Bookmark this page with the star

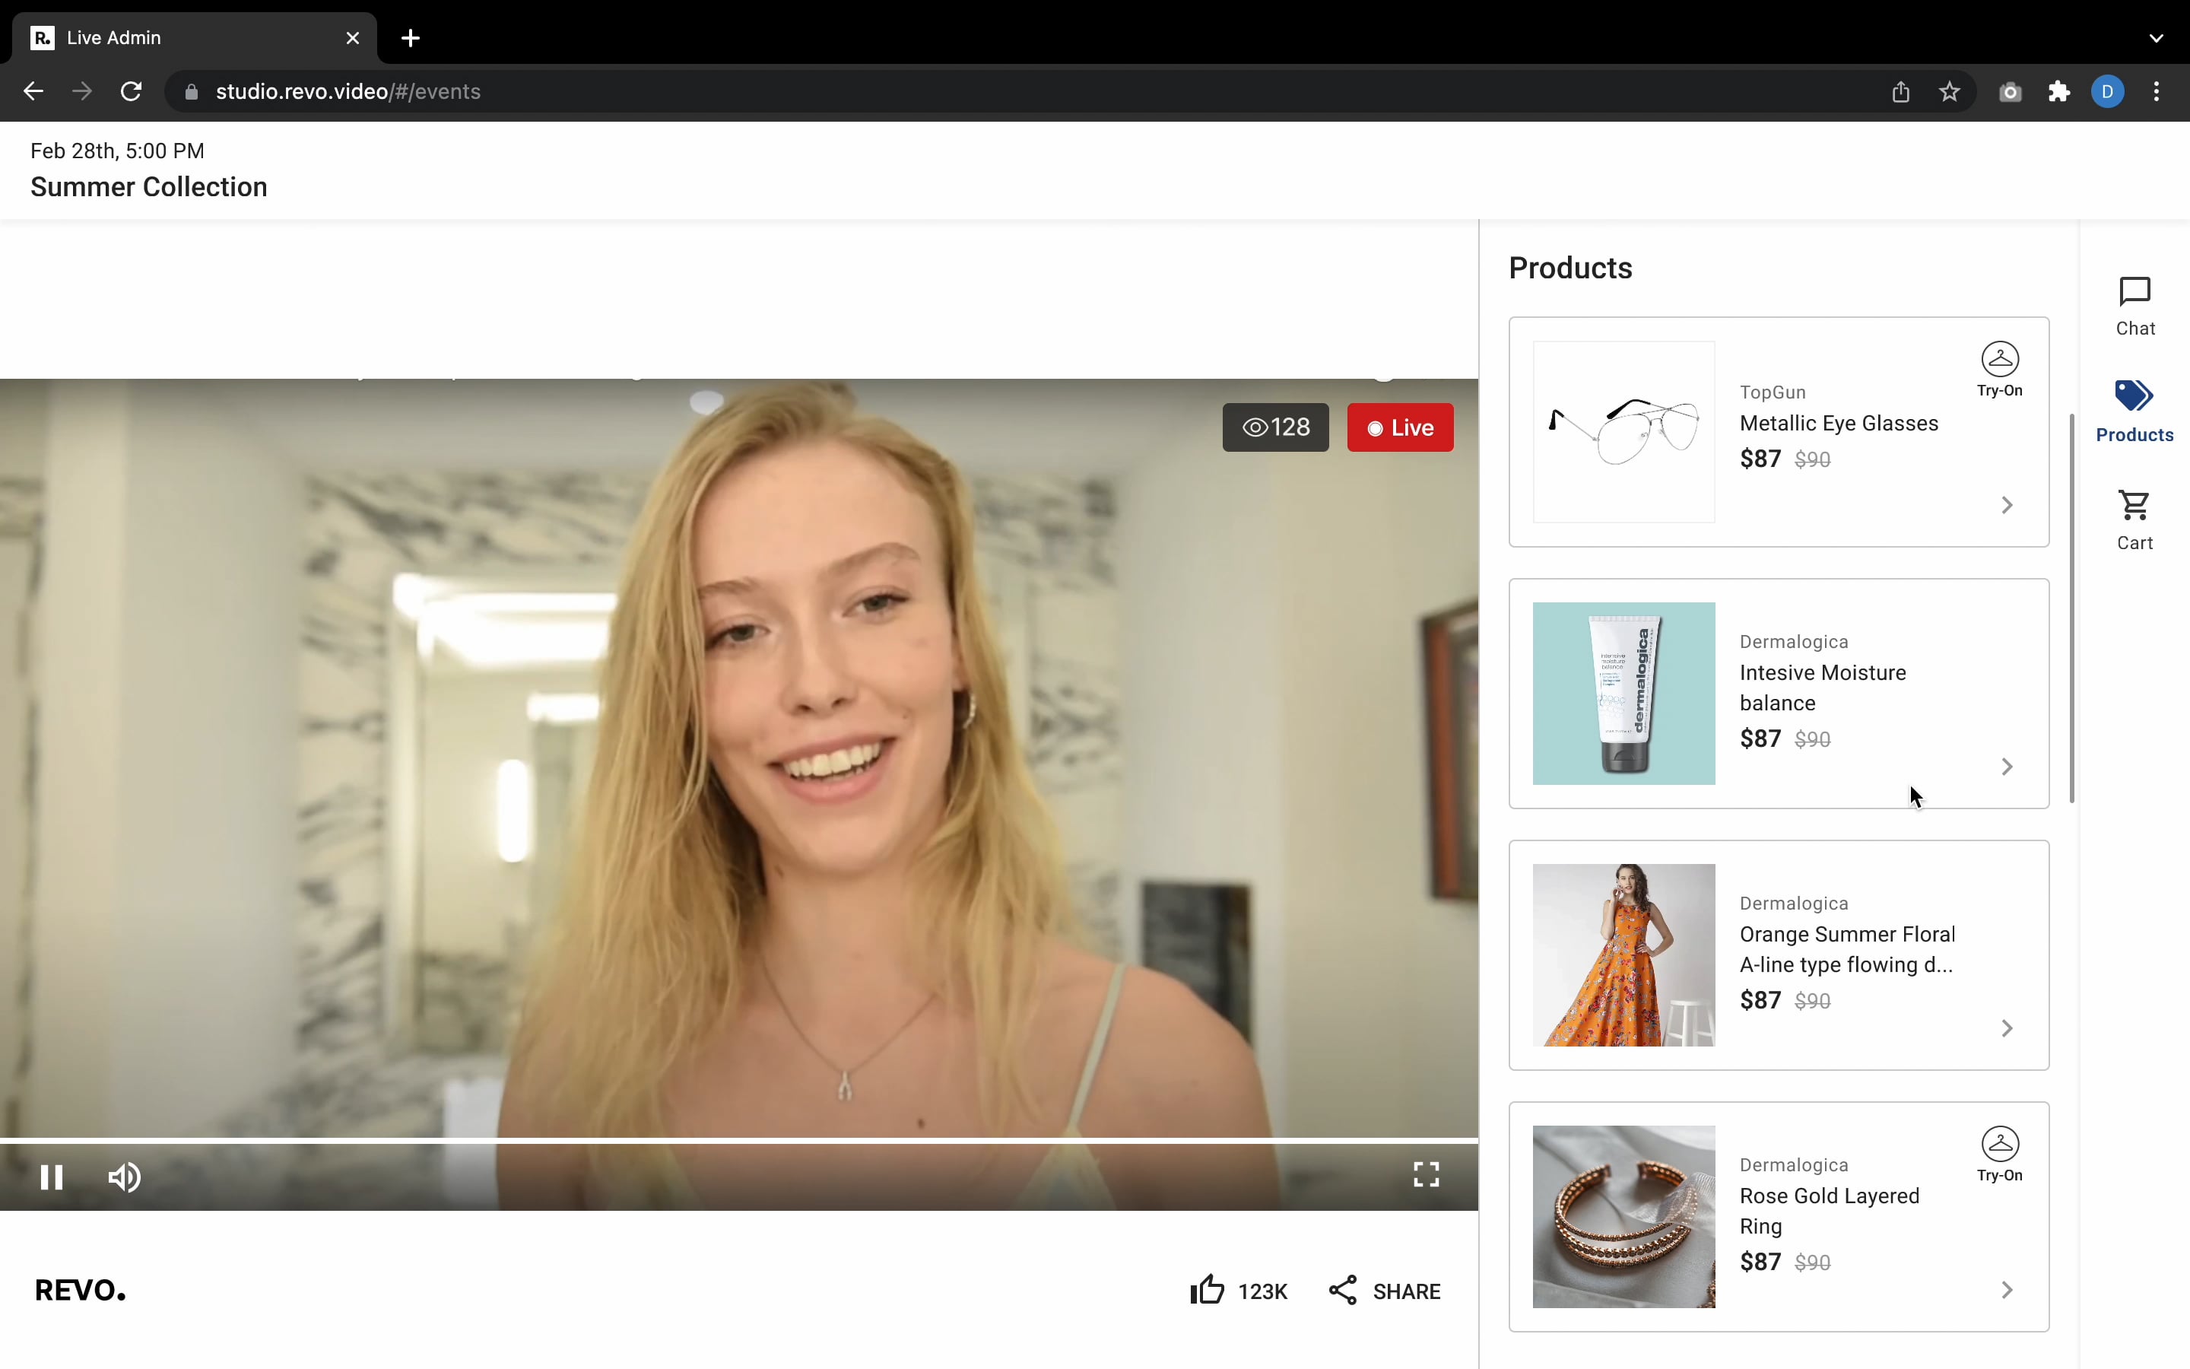[x=1949, y=91]
